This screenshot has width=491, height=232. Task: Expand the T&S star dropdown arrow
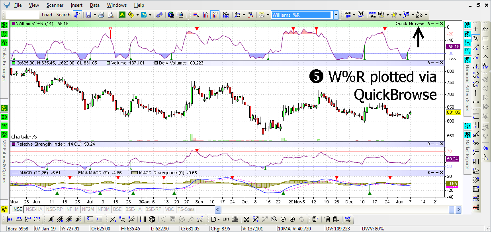(x=400, y=15)
